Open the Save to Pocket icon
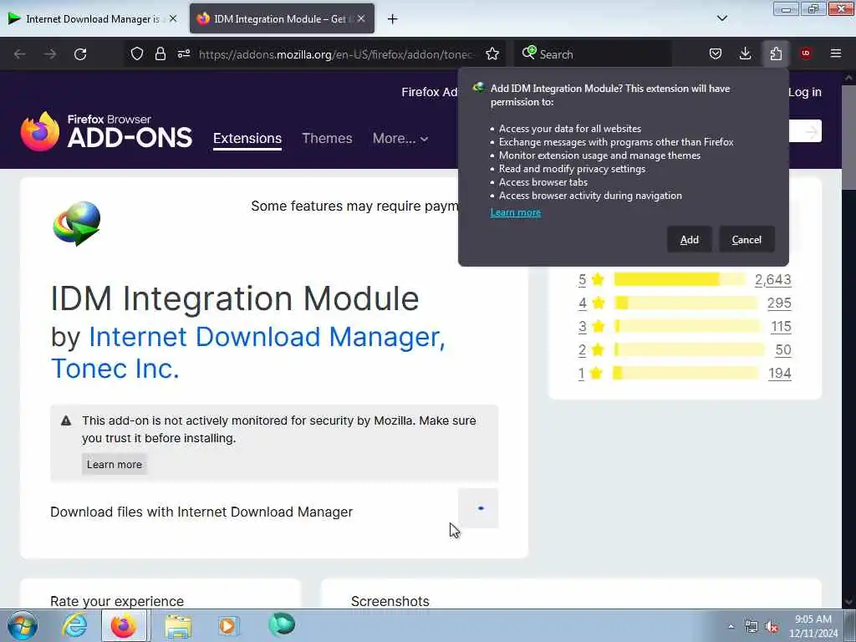Image resolution: width=856 pixels, height=642 pixels. click(716, 54)
